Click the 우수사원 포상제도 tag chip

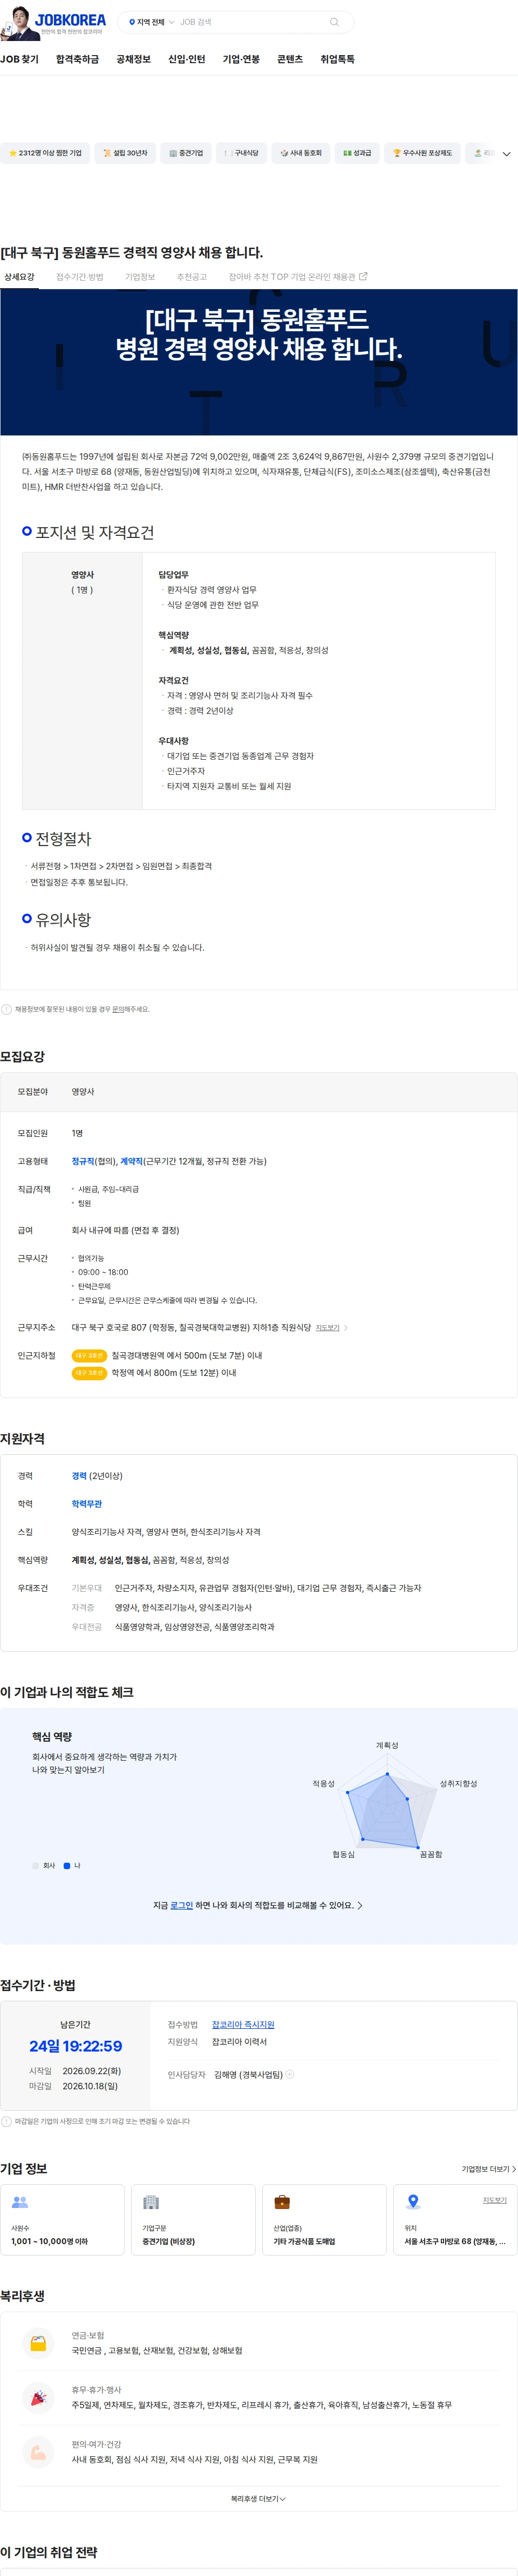pyautogui.click(x=422, y=153)
